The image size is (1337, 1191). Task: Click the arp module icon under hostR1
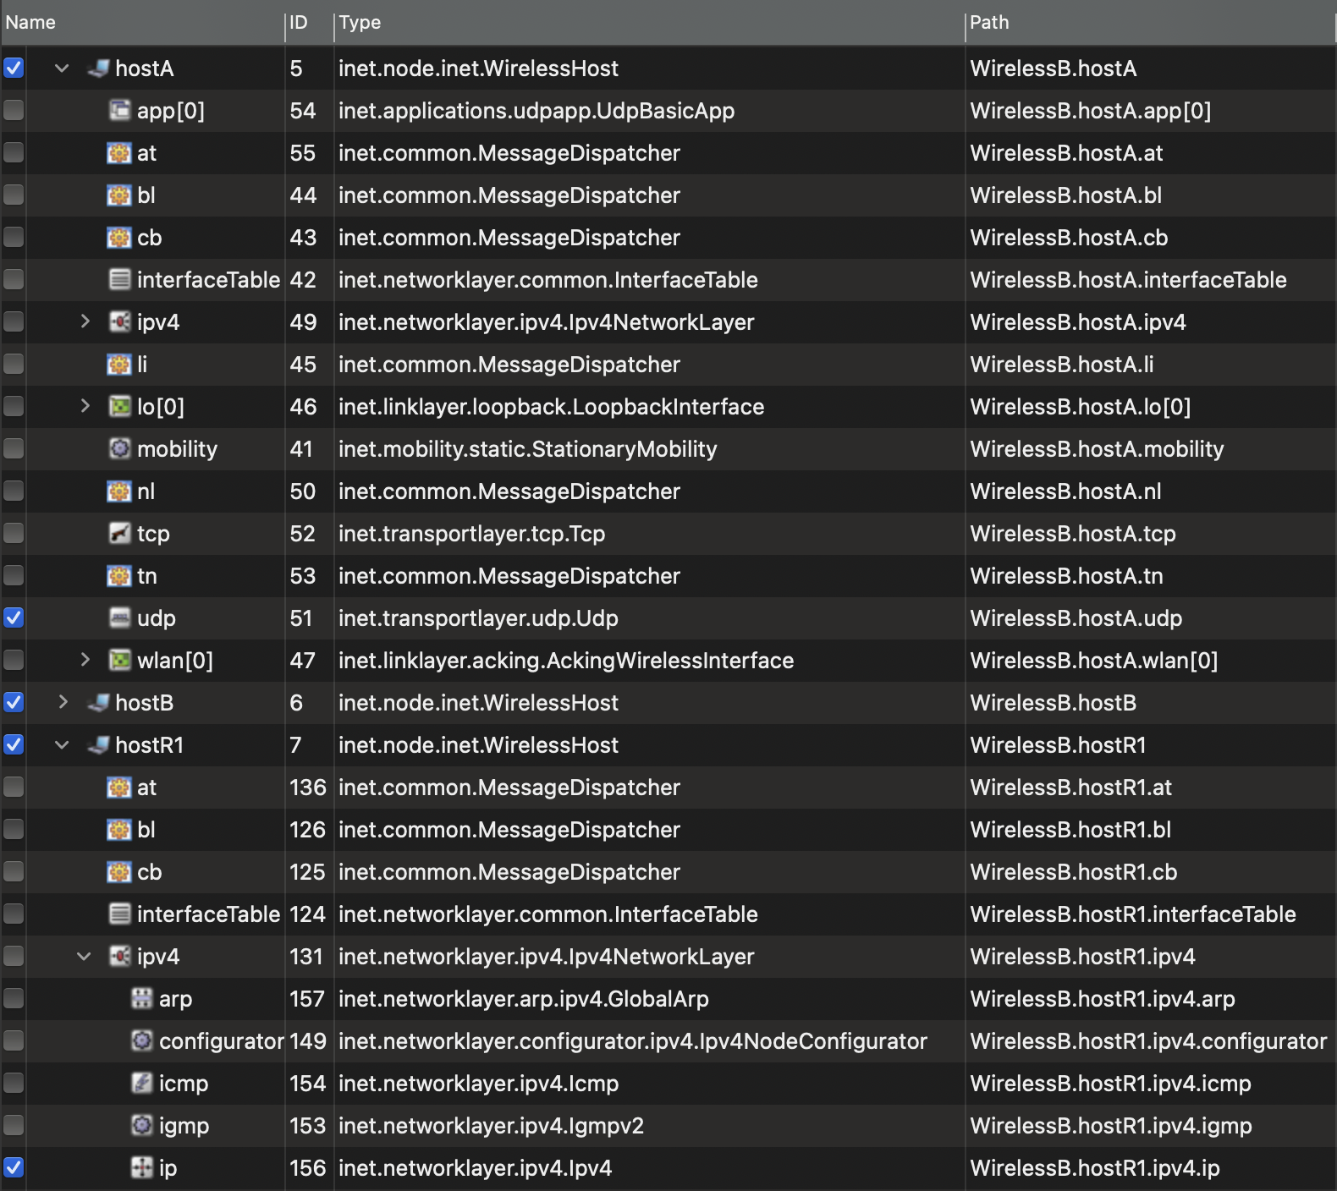(142, 999)
